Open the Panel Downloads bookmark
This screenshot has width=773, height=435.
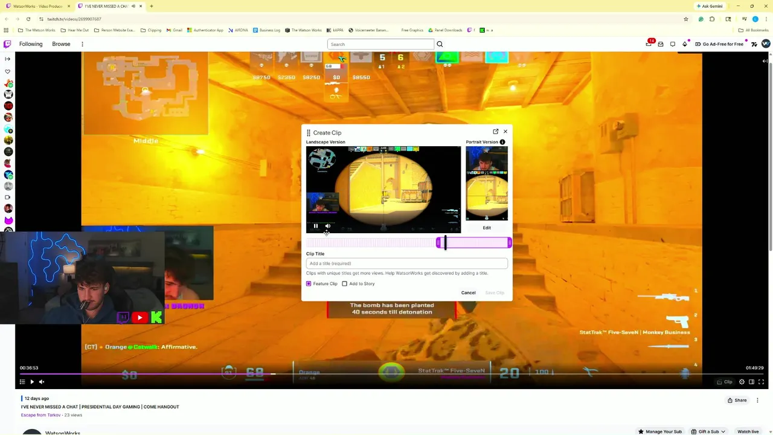[446, 30]
